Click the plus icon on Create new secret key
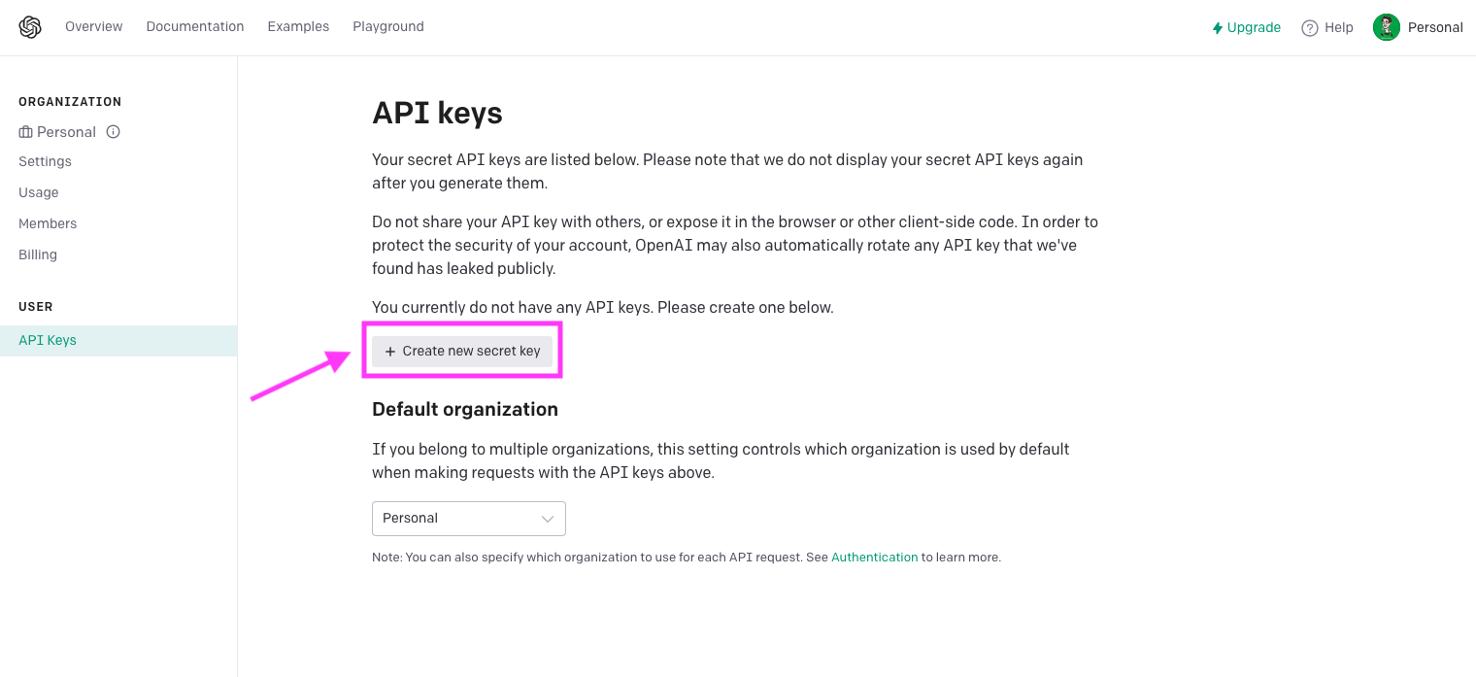This screenshot has width=1476, height=677. click(390, 352)
